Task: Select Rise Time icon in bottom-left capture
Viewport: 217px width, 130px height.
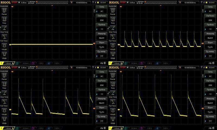Action: [x=4, y=93]
